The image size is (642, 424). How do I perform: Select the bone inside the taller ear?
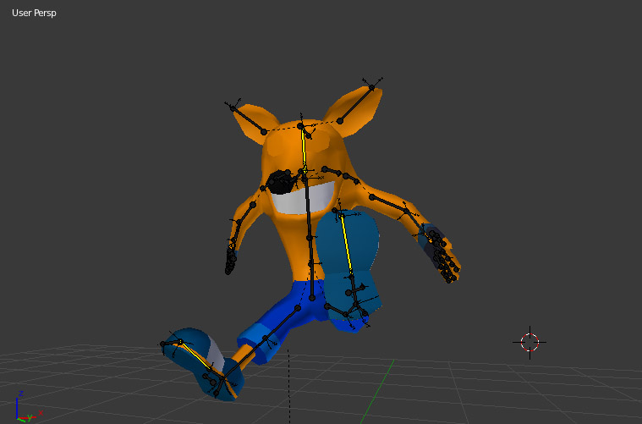[x=356, y=104]
